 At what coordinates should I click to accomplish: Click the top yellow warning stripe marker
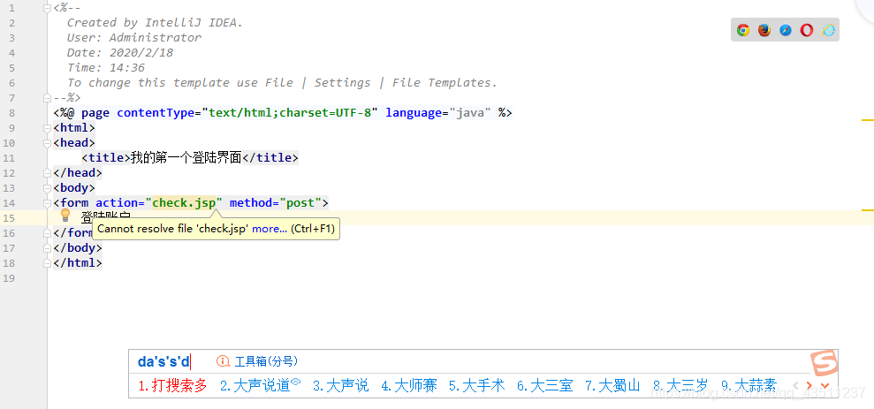point(867,120)
